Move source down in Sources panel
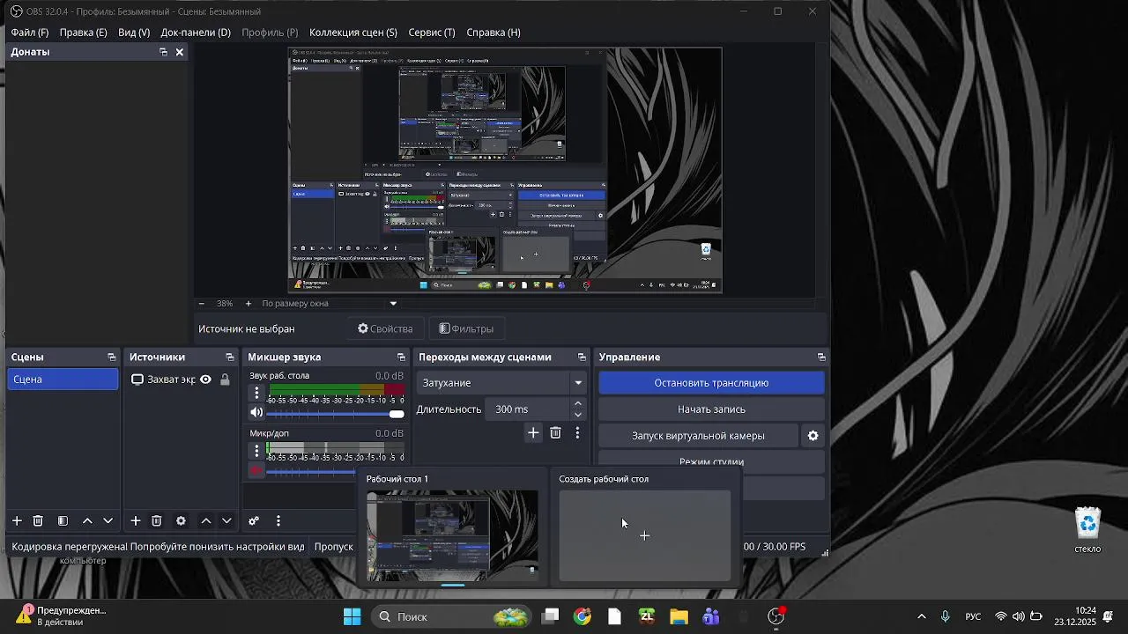1128x634 pixels. (x=226, y=521)
